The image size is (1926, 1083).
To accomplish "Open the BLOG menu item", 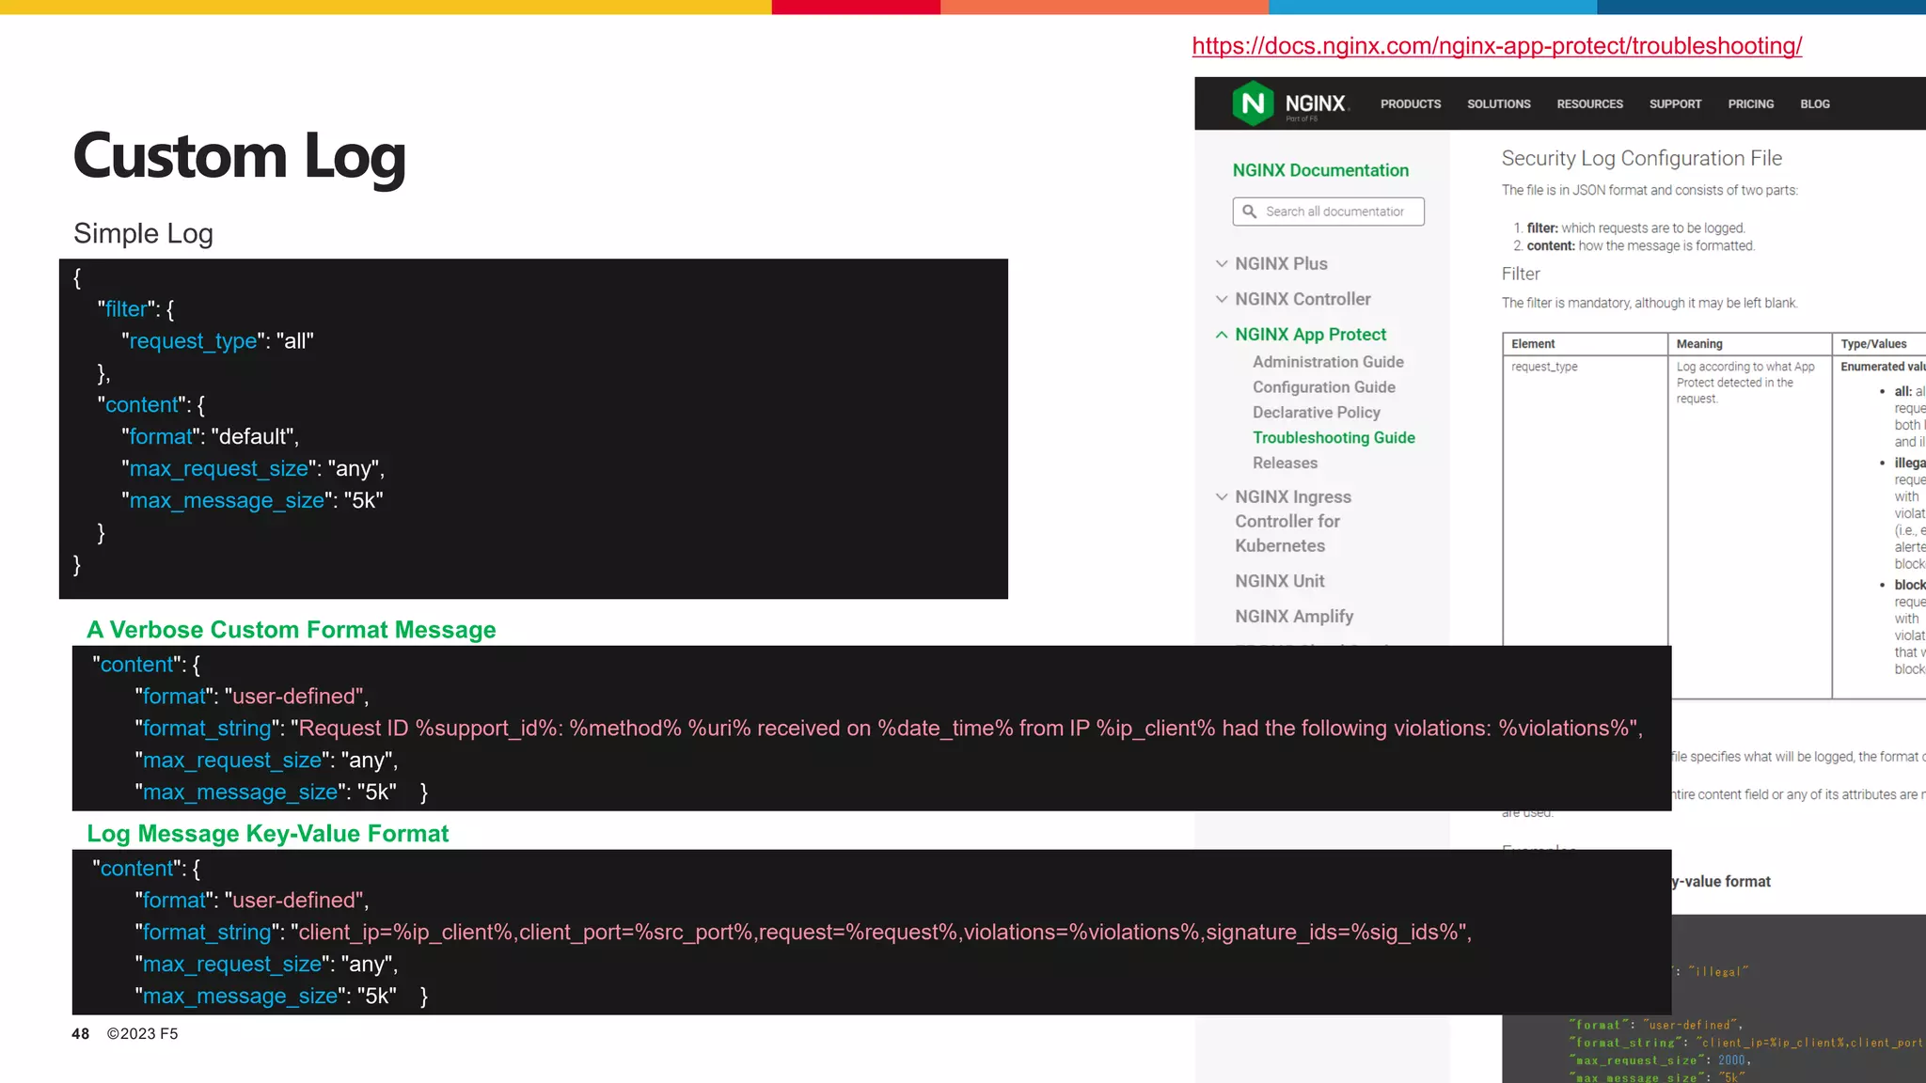I will pyautogui.click(x=1815, y=104).
